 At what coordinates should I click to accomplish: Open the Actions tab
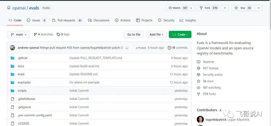pyautogui.click(x=123, y=20)
